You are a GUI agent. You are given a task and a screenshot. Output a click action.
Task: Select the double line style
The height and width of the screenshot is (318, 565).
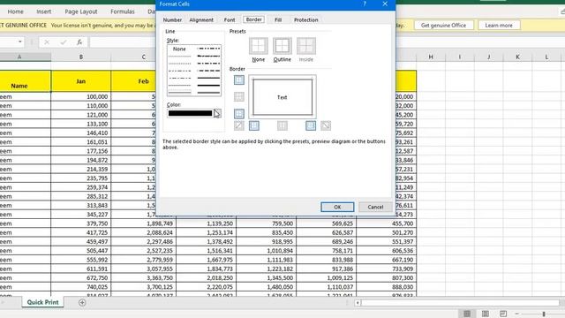pyautogui.click(x=208, y=93)
